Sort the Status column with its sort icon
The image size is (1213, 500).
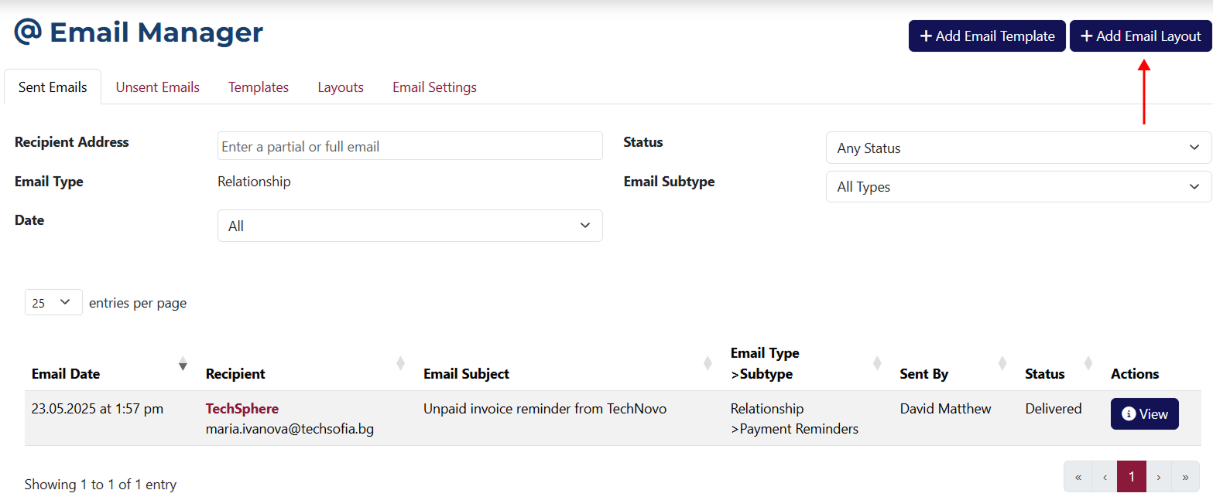(x=1088, y=362)
